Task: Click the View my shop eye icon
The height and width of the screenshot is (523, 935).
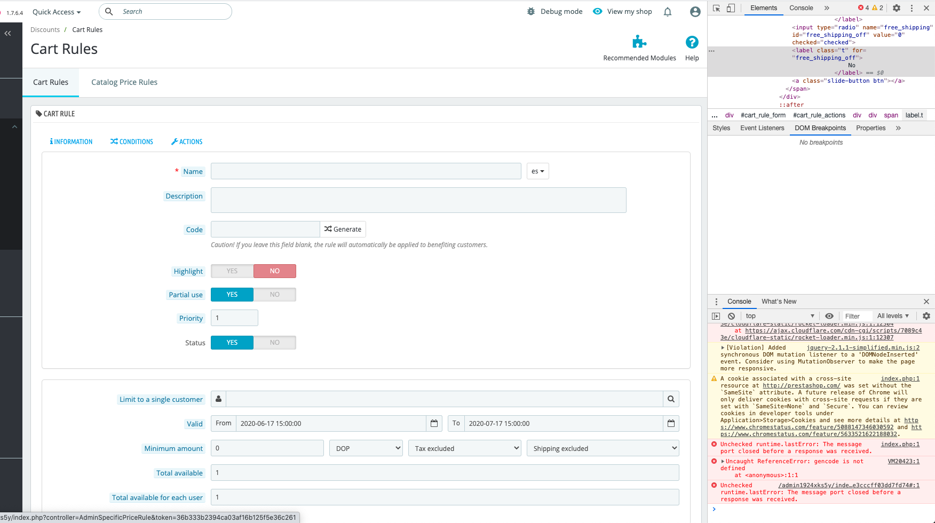Action: pyautogui.click(x=598, y=11)
